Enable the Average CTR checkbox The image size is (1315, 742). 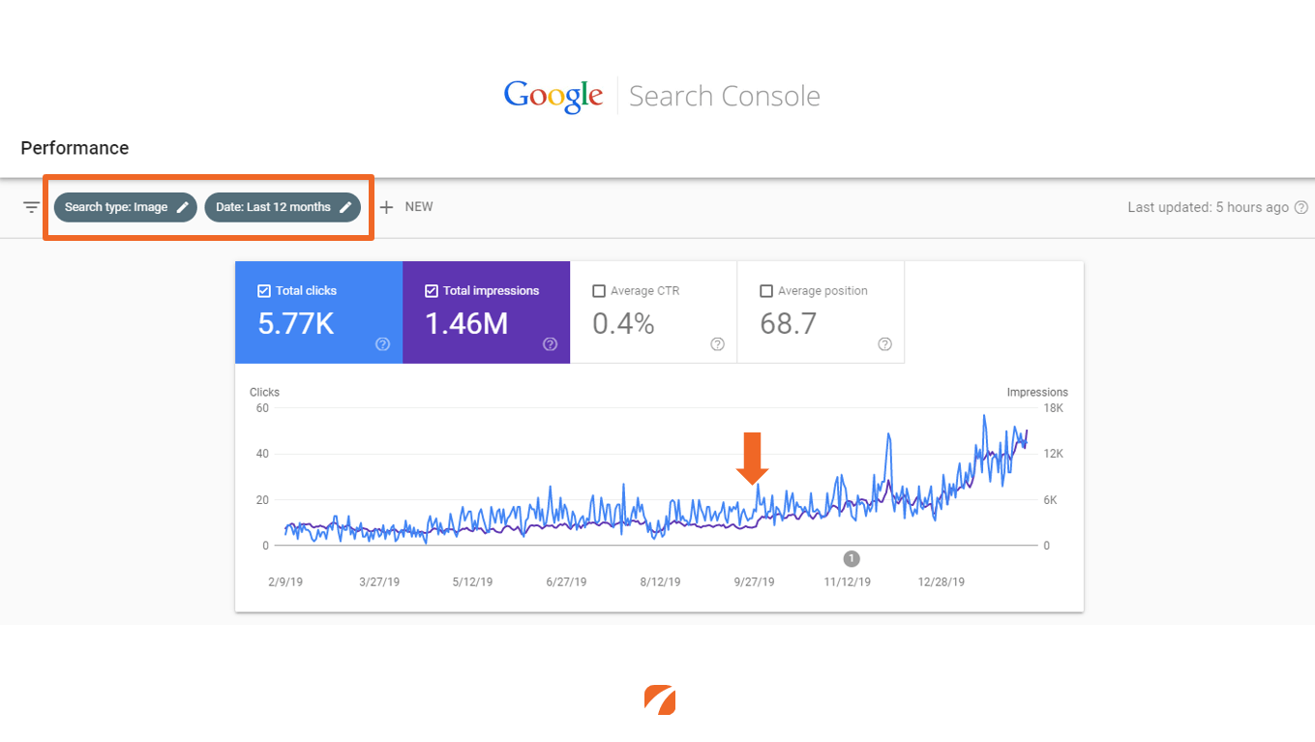pos(599,290)
